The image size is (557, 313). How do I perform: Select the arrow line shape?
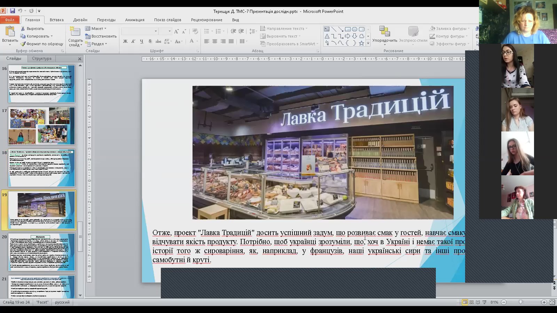click(340, 29)
